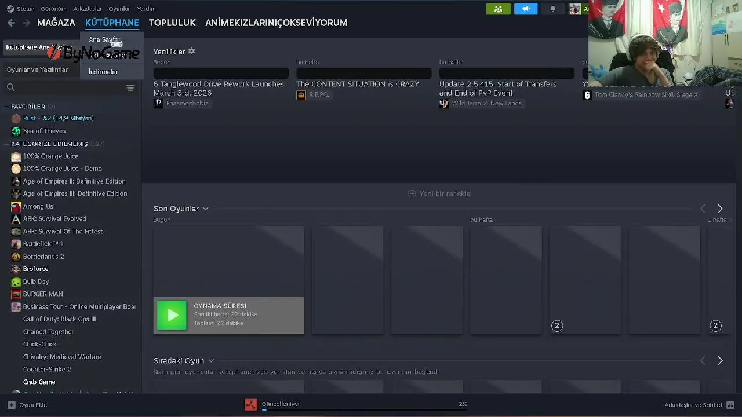Collapse the FAVORİLER category
742x417 pixels.
click(6, 107)
